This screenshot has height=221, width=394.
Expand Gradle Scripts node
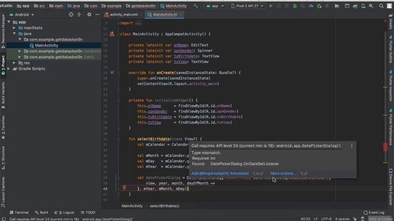(x=9, y=68)
